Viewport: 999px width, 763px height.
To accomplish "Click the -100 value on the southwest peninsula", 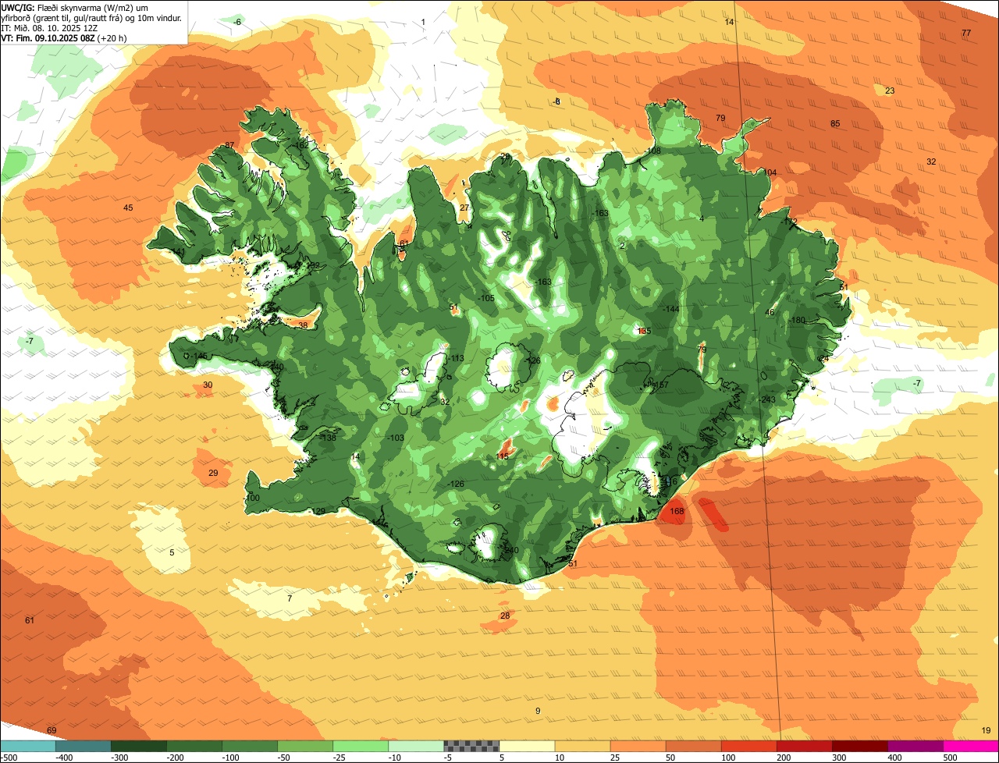I will point(251,499).
